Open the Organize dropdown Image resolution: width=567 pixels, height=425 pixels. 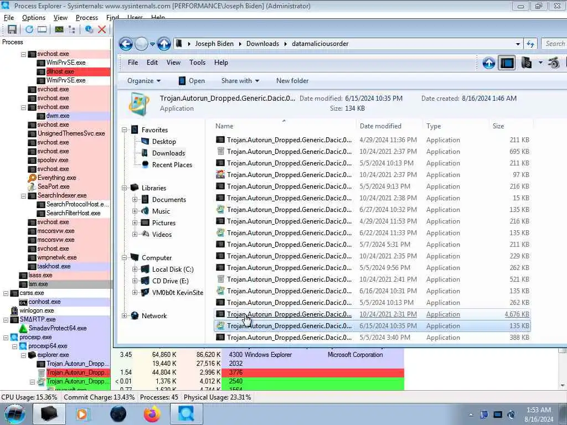pos(143,81)
